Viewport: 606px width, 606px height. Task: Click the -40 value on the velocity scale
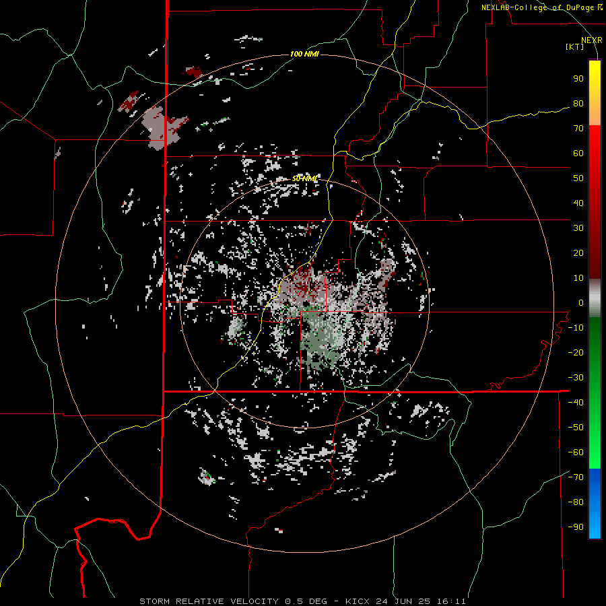point(576,403)
